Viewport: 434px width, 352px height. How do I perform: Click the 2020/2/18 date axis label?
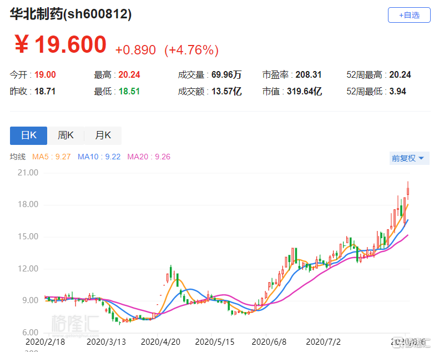45,342
